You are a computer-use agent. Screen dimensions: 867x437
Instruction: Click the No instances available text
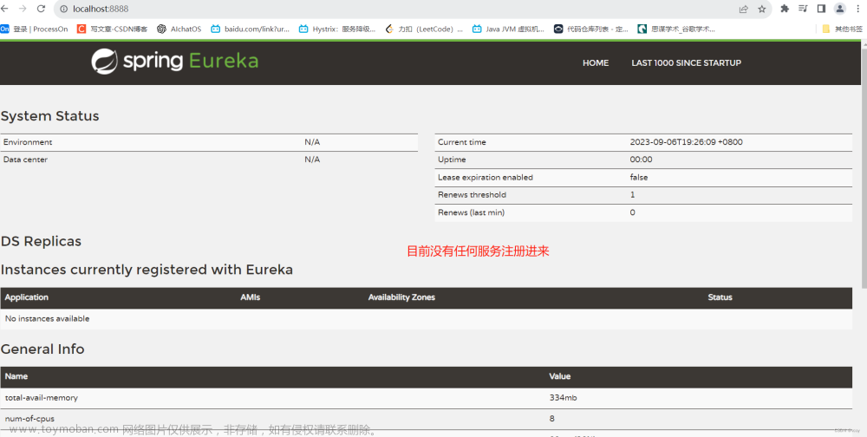click(47, 318)
